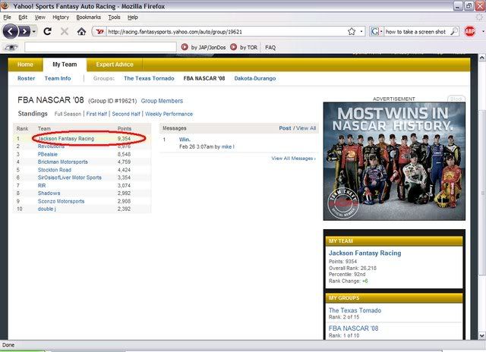
Task: Open the Stockton Road team link
Action: (55, 170)
